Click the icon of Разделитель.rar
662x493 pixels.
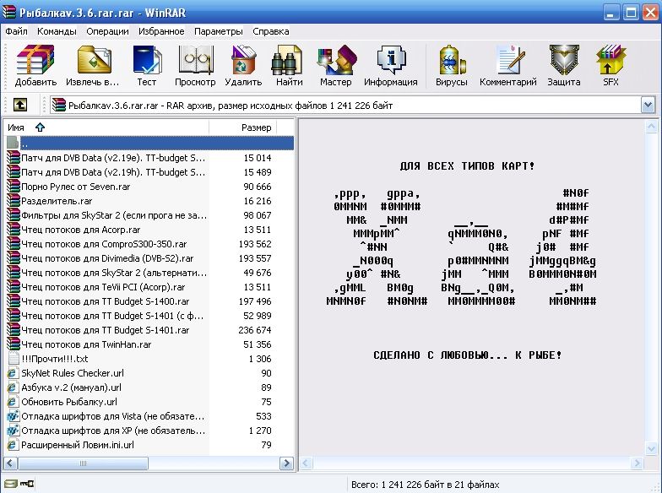pyautogui.click(x=14, y=201)
